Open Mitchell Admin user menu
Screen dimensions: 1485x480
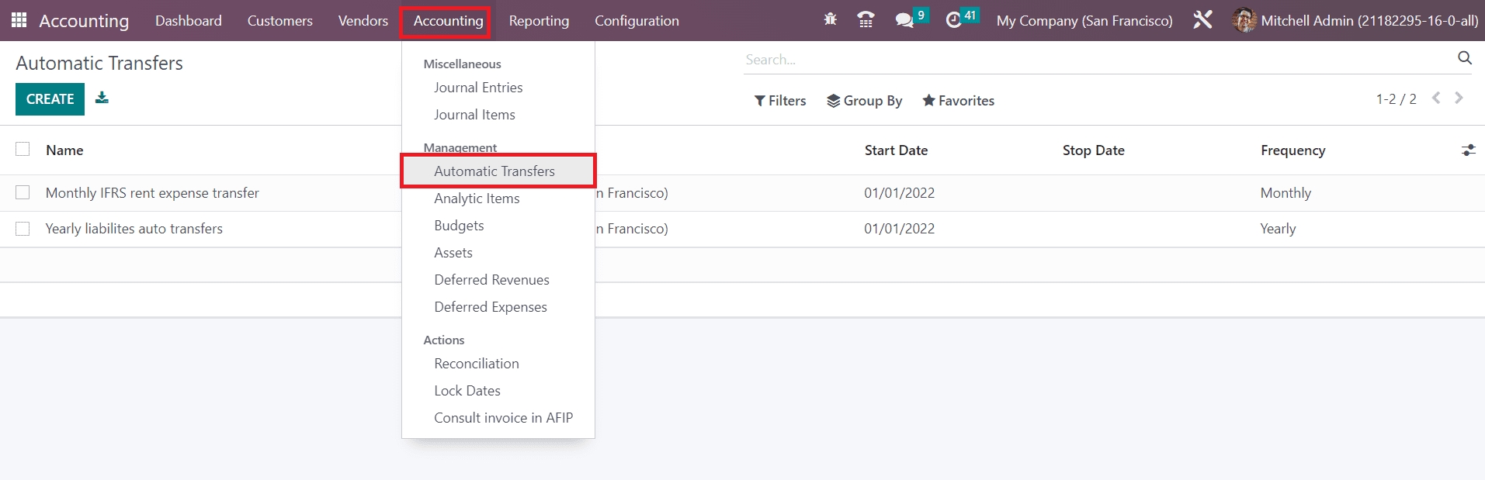(x=1355, y=21)
